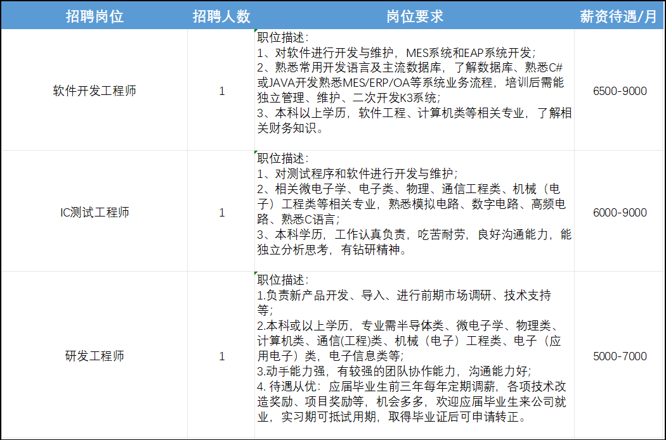Click the IC测试工程师 position cell

(95, 211)
